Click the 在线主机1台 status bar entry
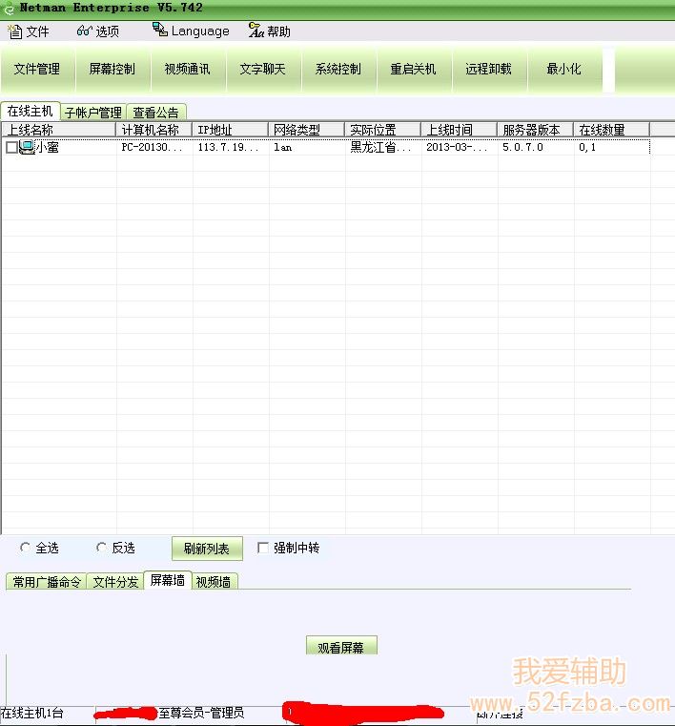Image resolution: width=675 pixels, height=726 pixels. point(31,713)
